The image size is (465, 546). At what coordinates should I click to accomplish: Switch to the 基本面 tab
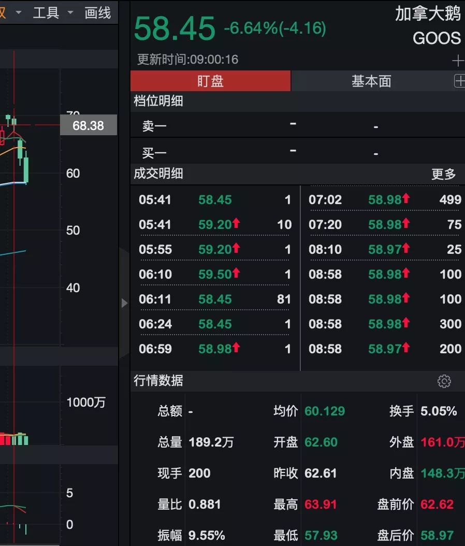click(x=371, y=81)
